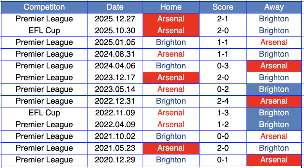The width and height of the screenshot is (304, 168).
Task: Select the Score header cell
Action: (223, 7)
